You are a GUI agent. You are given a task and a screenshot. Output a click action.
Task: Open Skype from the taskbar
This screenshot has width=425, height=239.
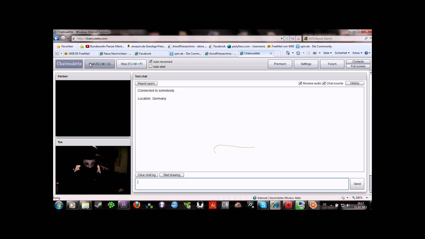263,205
